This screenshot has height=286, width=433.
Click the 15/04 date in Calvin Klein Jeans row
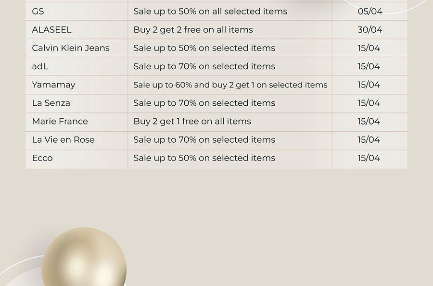[x=369, y=48]
